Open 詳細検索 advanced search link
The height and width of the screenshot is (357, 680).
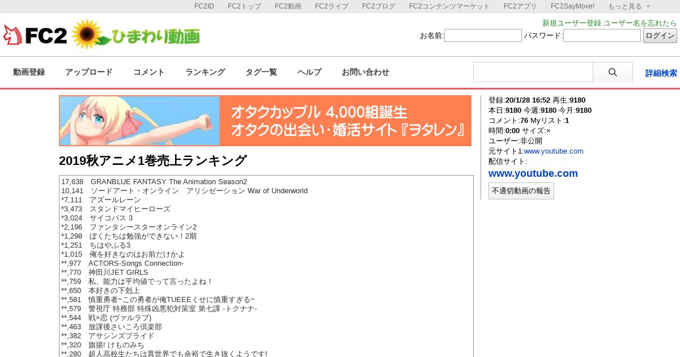[x=661, y=73]
